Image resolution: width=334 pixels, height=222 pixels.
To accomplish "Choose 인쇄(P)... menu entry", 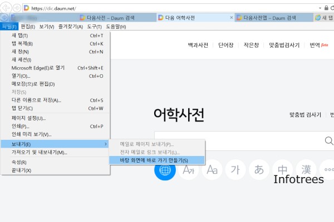I will coord(55,127).
